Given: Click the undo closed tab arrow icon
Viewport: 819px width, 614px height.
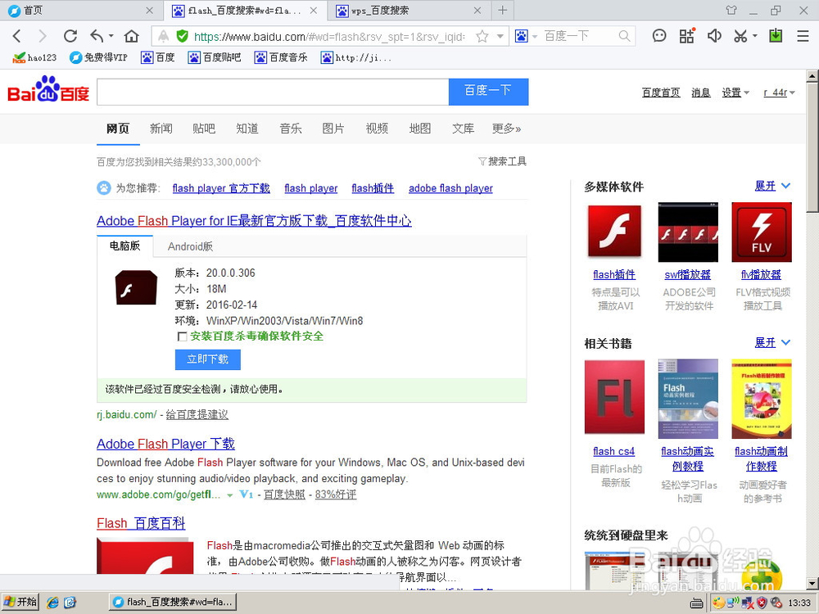Looking at the screenshot, I should 97,35.
